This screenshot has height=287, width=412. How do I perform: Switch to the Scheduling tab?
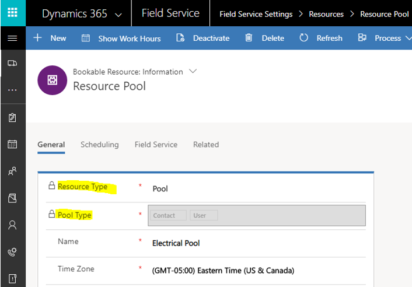coord(99,145)
